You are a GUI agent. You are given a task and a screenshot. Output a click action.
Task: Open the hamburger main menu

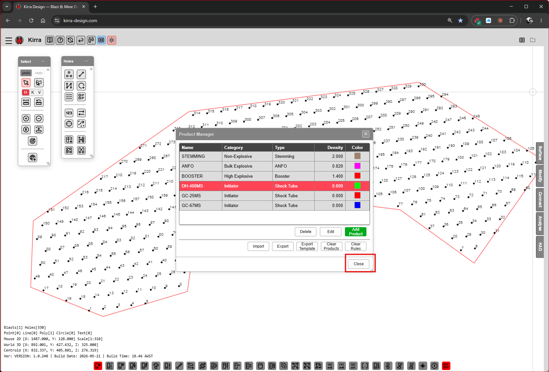[x=9, y=40]
